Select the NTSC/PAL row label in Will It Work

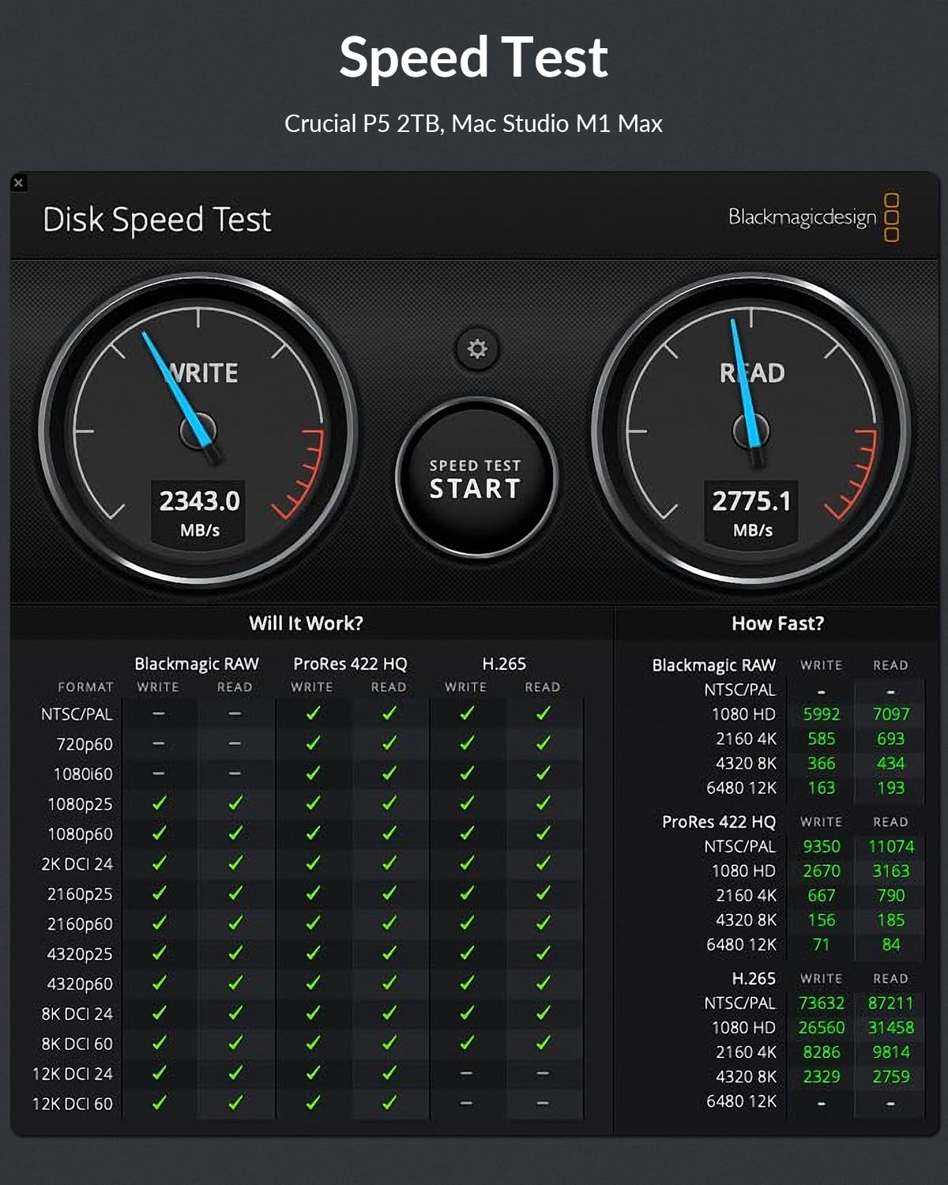(x=77, y=714)
